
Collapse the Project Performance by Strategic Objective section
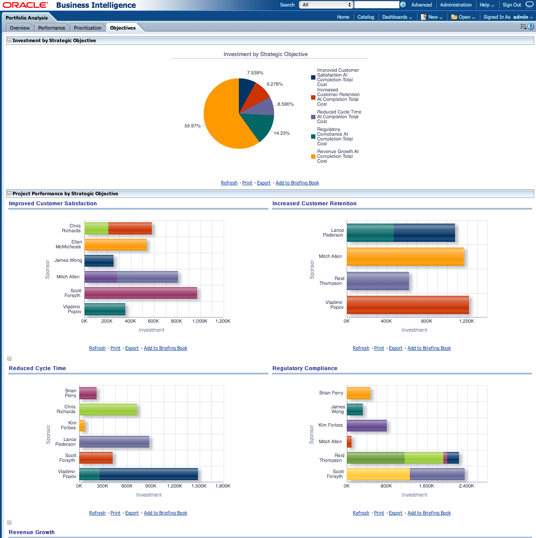(x=9, y=193)
